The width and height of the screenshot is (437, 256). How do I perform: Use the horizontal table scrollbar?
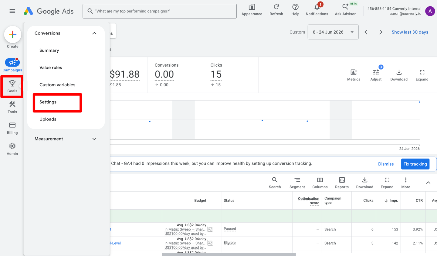click(x=229, y=254)
